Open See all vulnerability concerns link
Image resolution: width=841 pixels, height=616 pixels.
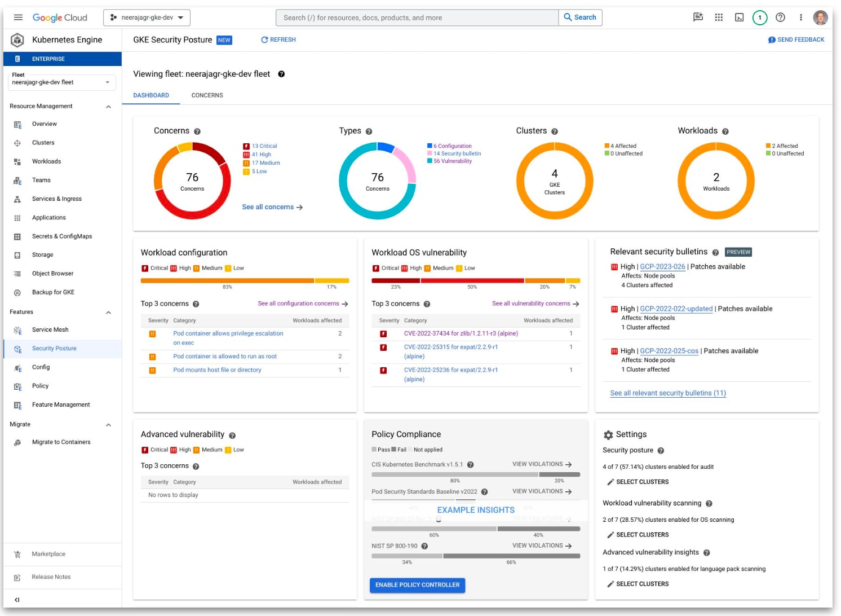point(535,303)
